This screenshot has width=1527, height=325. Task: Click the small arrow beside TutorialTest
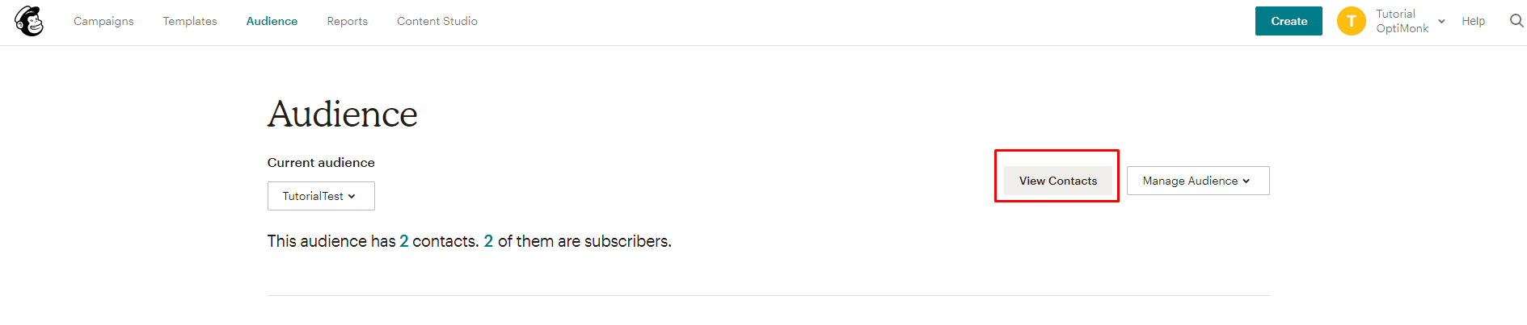352,196
